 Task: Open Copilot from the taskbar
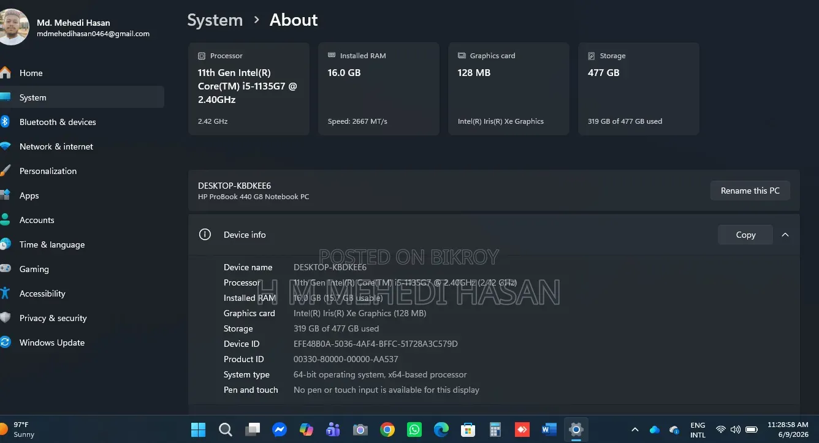click(x=307, y=430)
